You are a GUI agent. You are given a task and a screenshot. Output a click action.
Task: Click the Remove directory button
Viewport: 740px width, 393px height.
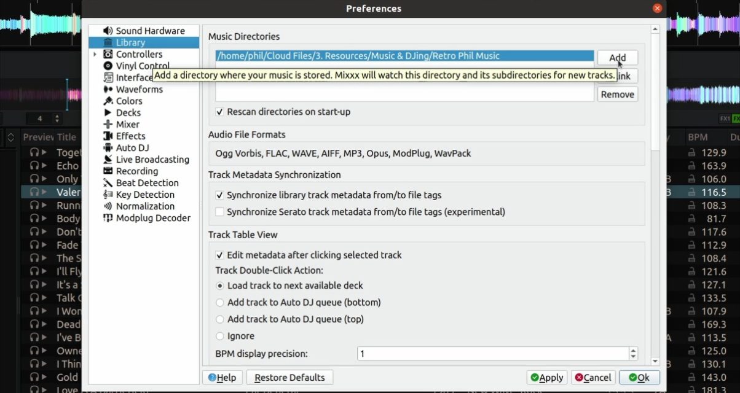(x=617, y=94)
